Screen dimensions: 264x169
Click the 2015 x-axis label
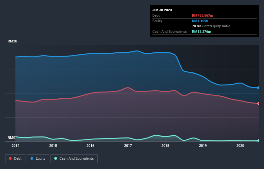(53, 146)
